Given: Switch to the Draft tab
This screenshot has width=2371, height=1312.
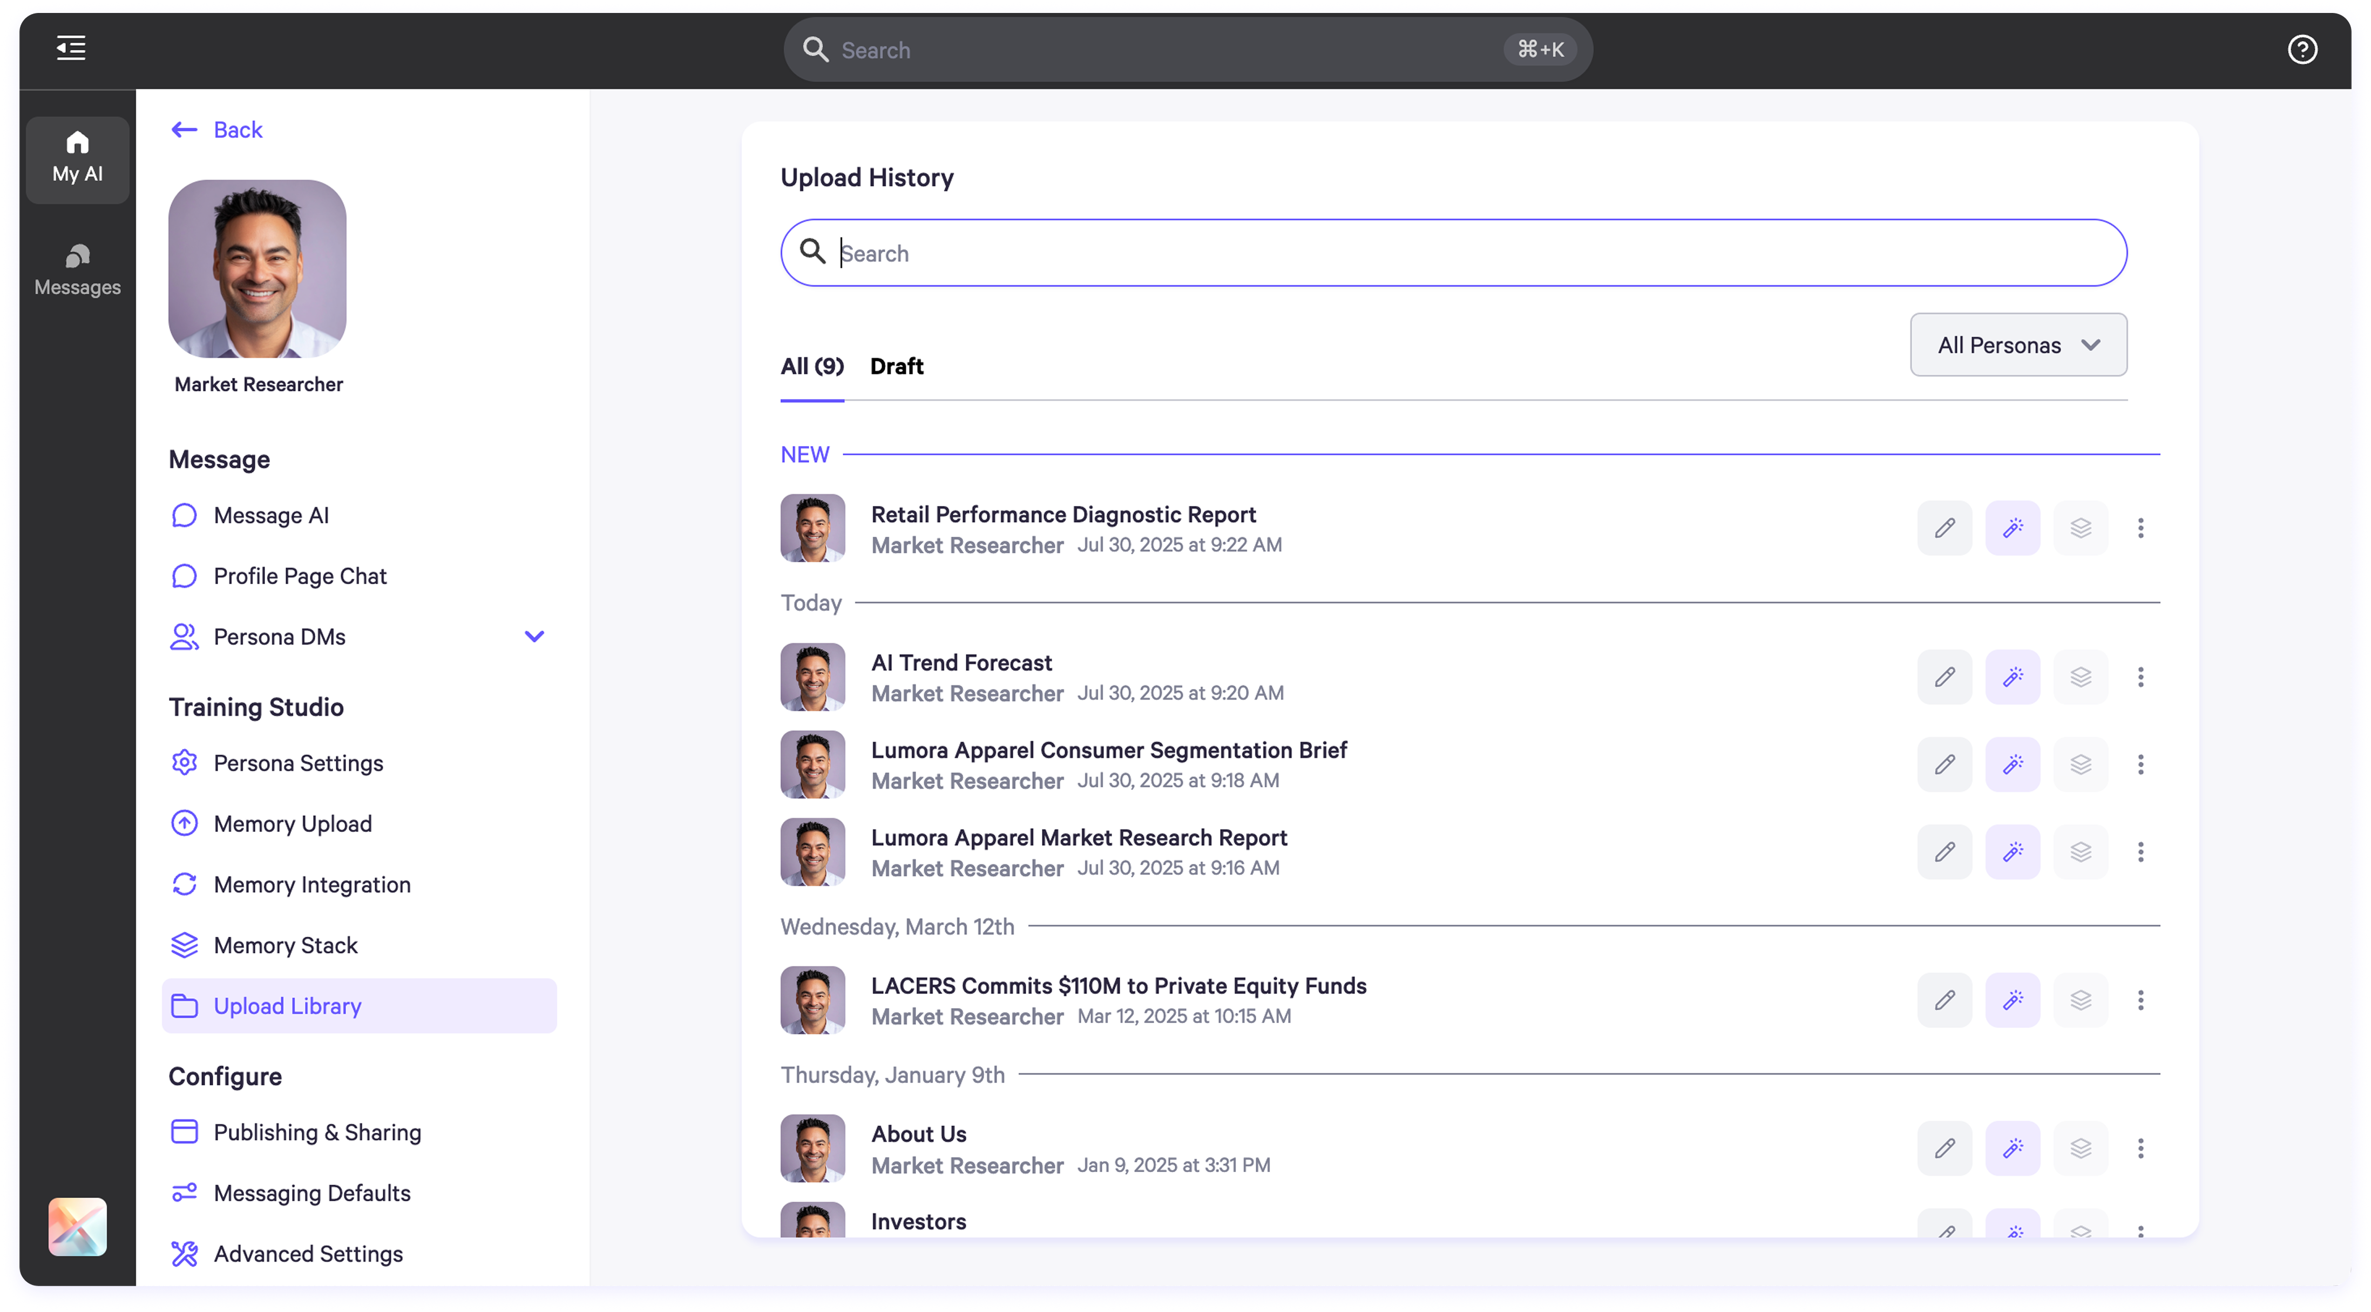Looking at the screenshot, I should (897, 366).
